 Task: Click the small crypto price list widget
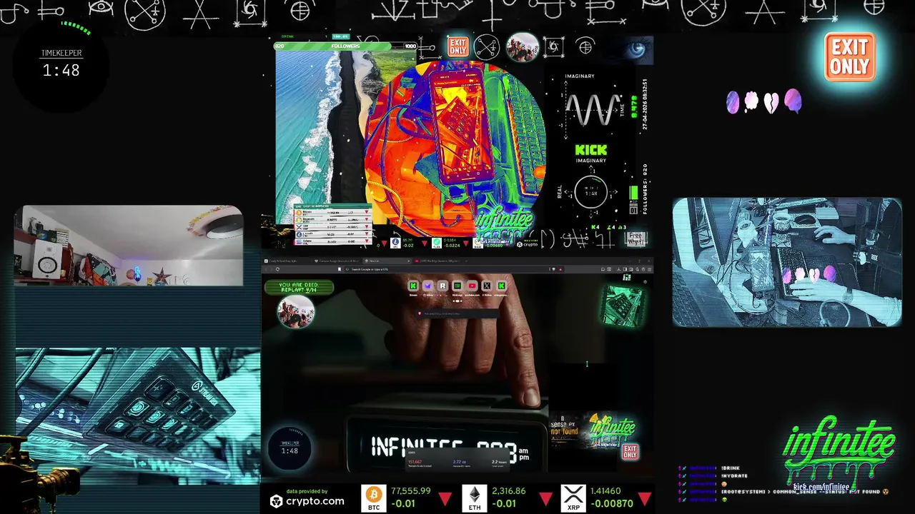(x=333, y=224)
